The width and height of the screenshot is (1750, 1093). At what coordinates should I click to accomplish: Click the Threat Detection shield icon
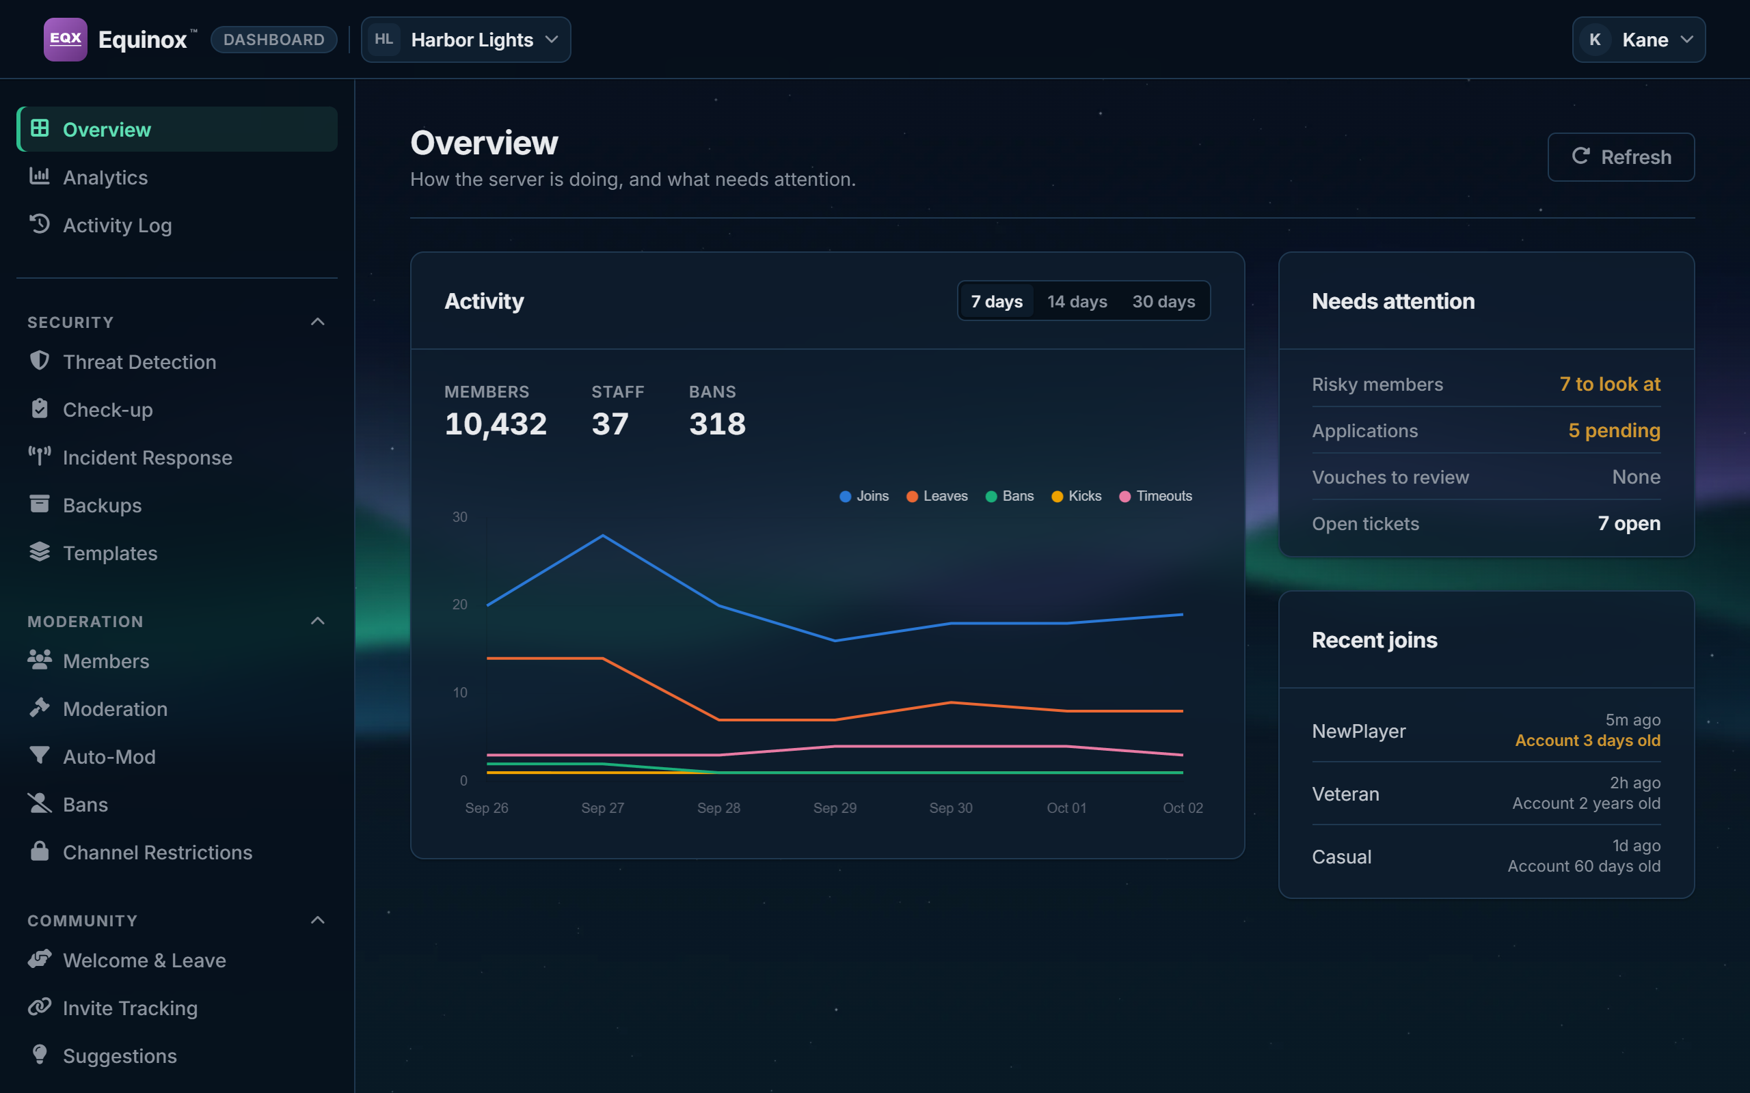[39, 361]
